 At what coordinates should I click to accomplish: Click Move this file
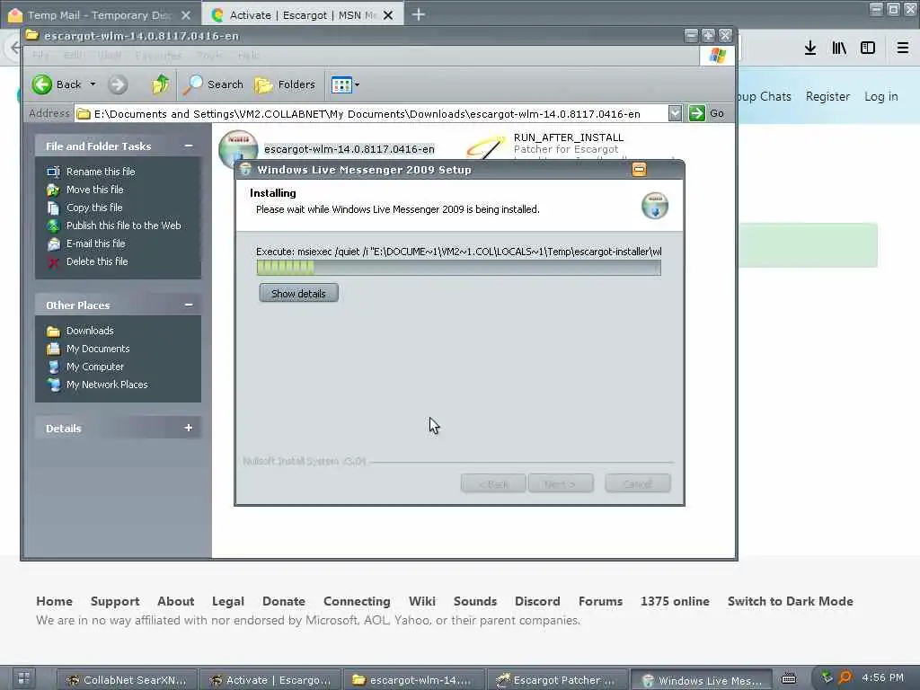point(94,190)
